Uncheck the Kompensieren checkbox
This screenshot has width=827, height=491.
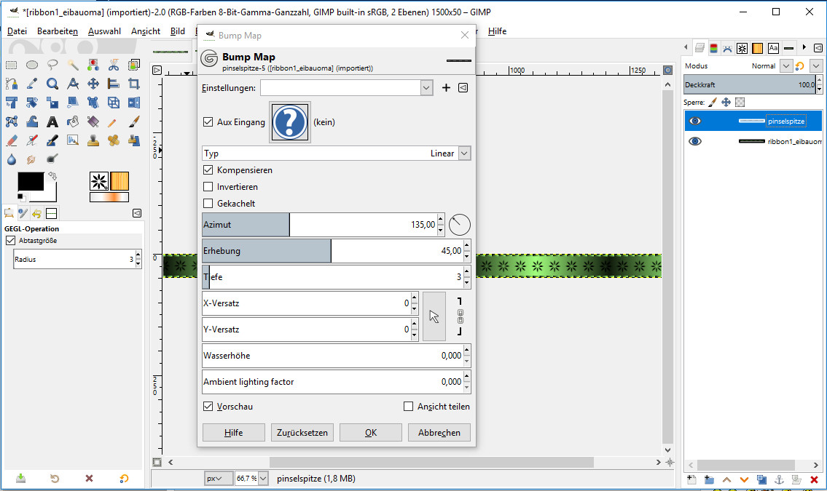(x=208, y=170)
